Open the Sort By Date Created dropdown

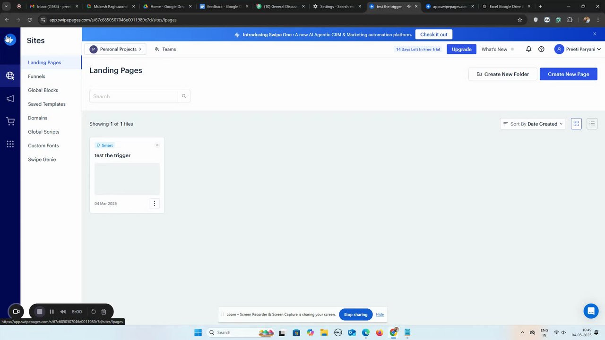coord(533,124)
